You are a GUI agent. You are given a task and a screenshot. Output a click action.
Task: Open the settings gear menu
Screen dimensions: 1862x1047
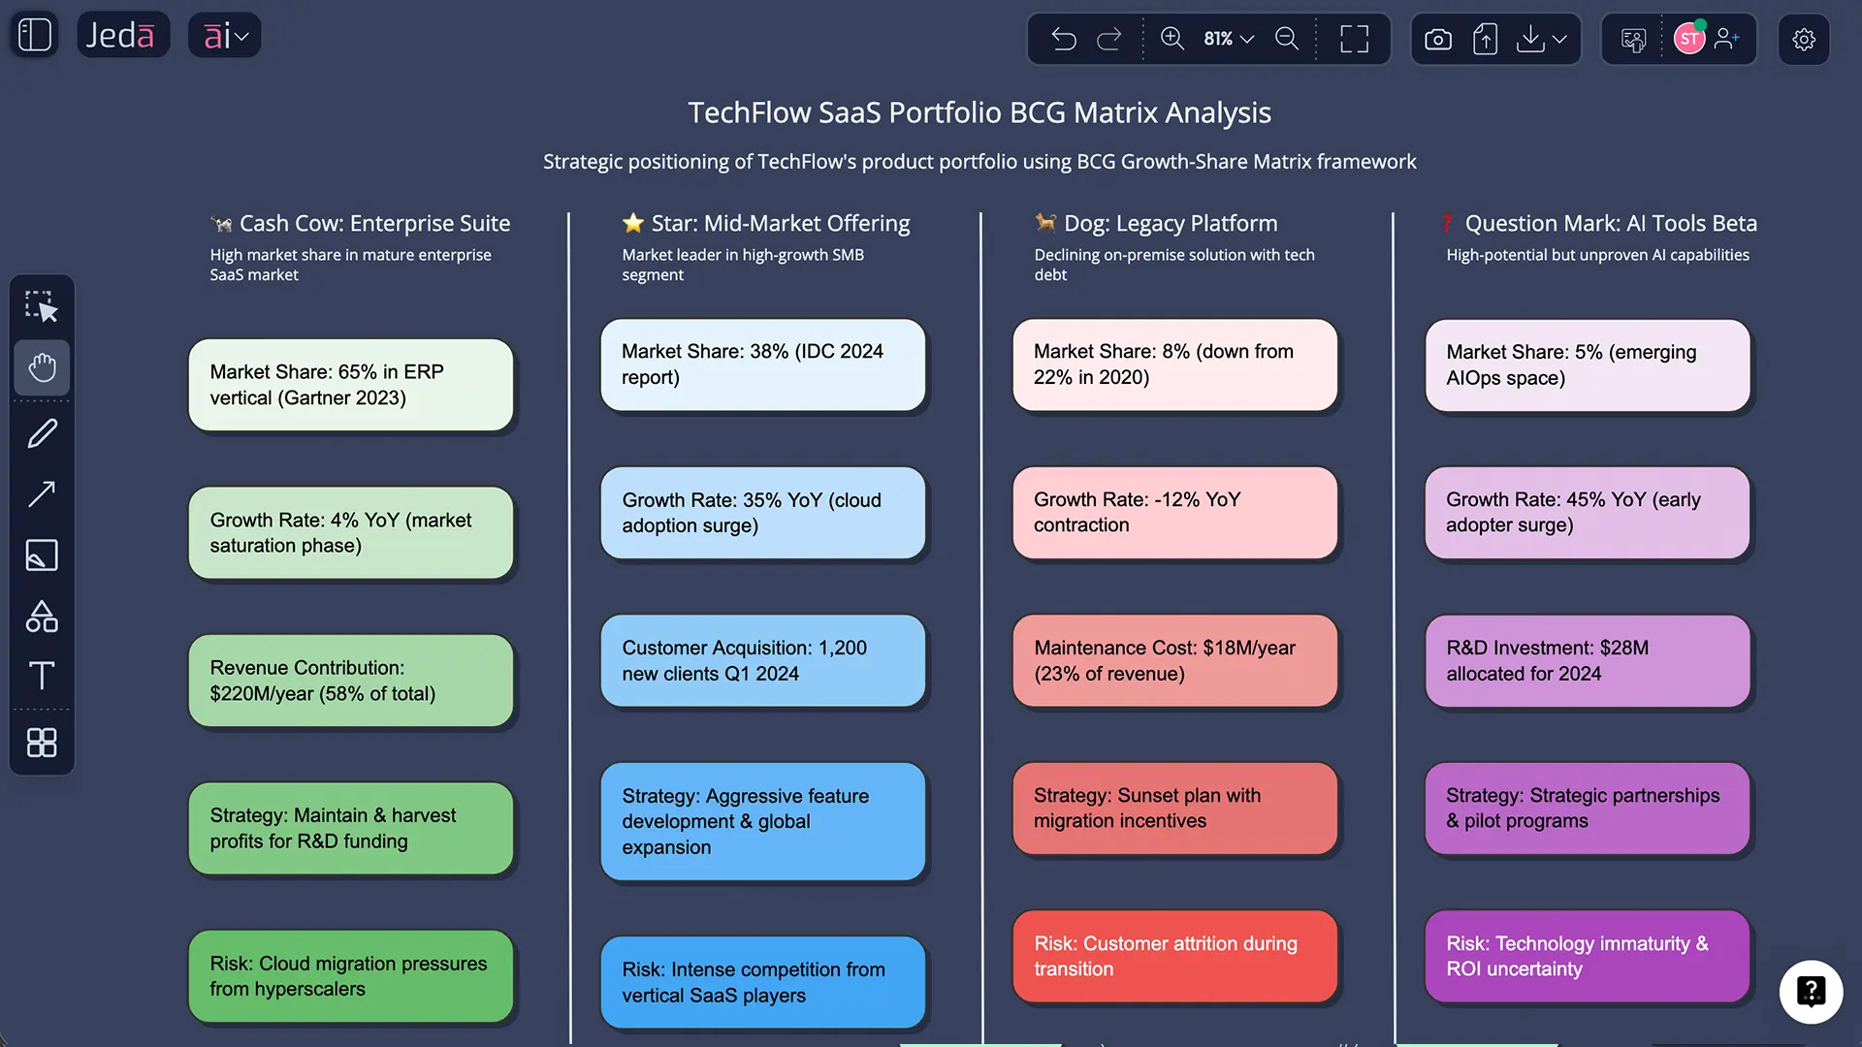(1804, 39)
